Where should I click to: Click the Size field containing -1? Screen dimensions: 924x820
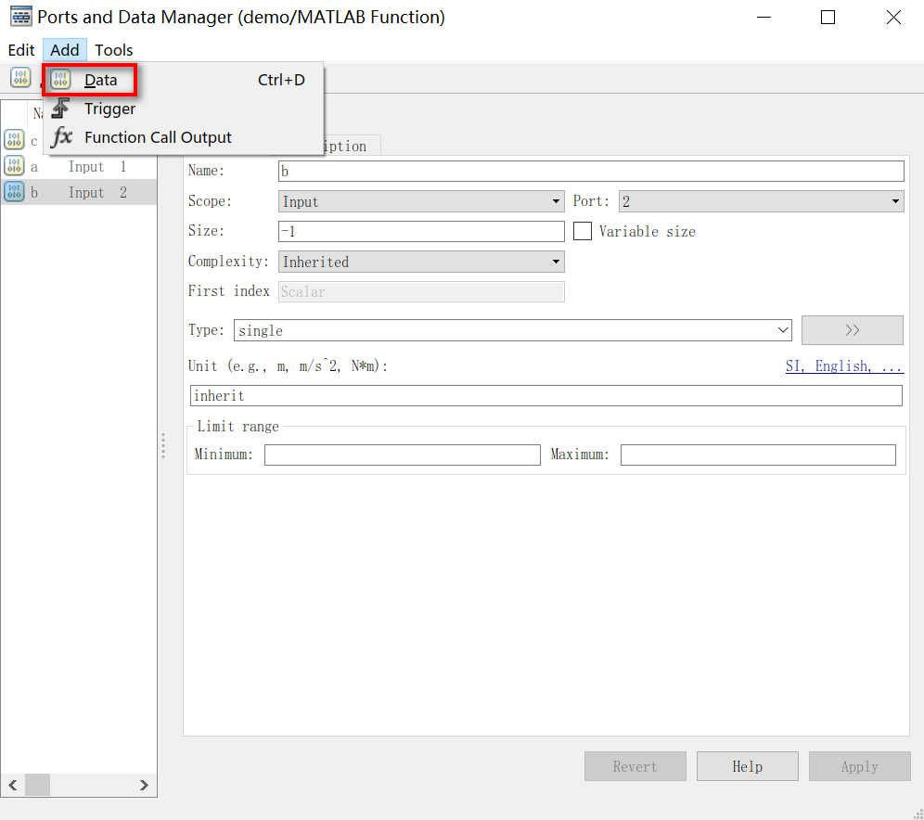421,232
